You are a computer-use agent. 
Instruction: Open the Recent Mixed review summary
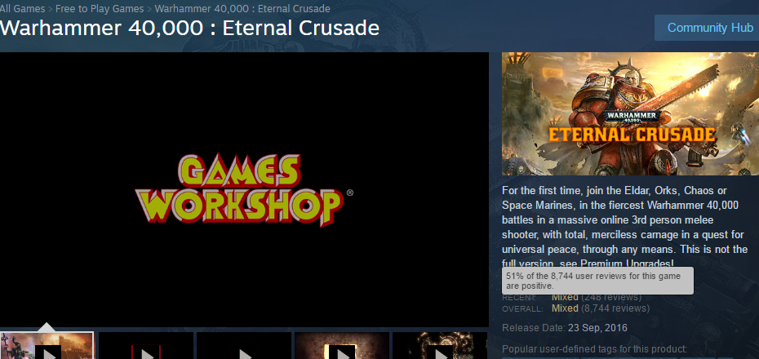[565, 297]
